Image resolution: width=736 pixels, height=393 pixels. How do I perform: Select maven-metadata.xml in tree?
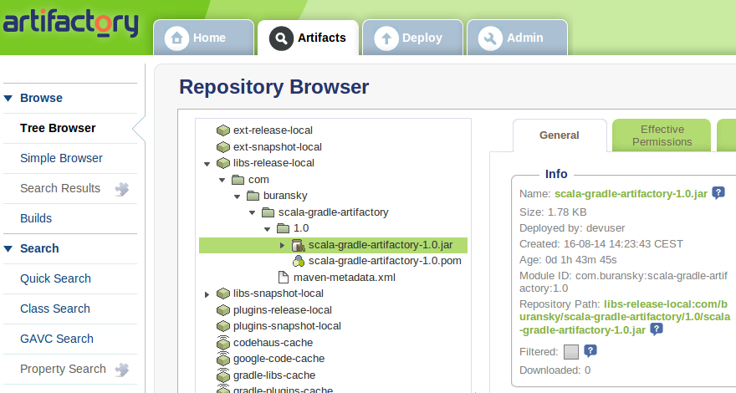pyautogui.click(x=345, y=278)
